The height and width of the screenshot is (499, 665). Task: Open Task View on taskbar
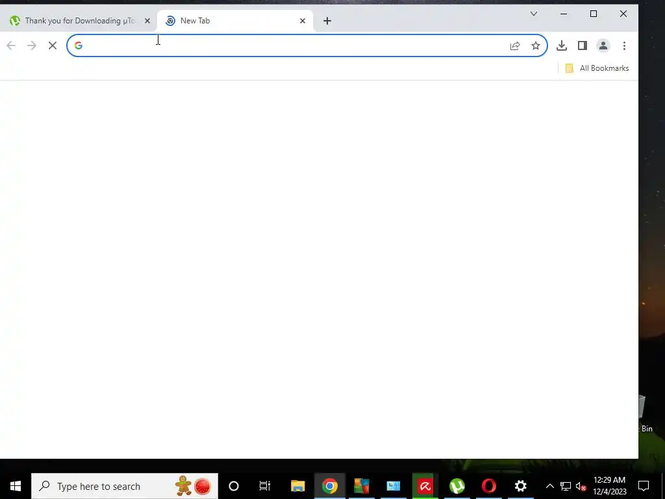(x=265, y=486)
